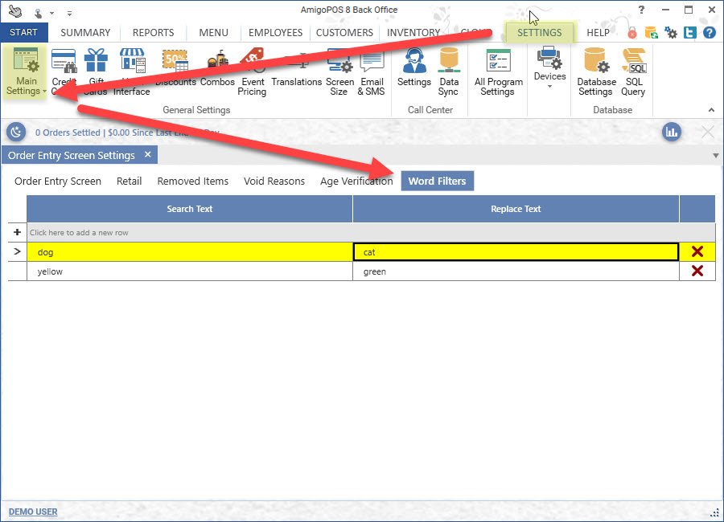Click the Data Sync icon
Viewport: 724px width, 522px height.
pos(449,72)
